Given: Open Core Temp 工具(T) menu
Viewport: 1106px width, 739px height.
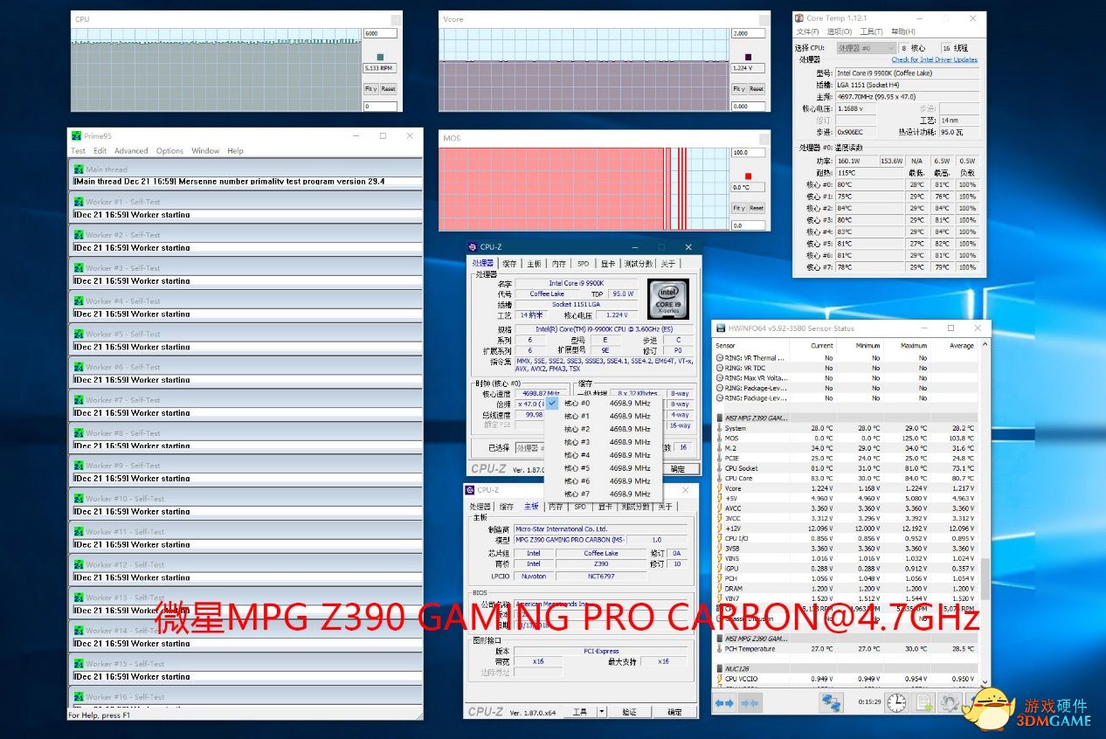Looking at the screenshot, I should [871, 31].
